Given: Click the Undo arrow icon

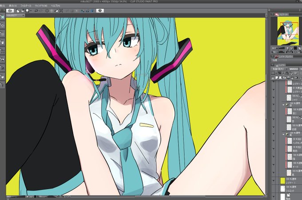Looking at the screenshot, I should pos(36,11).
